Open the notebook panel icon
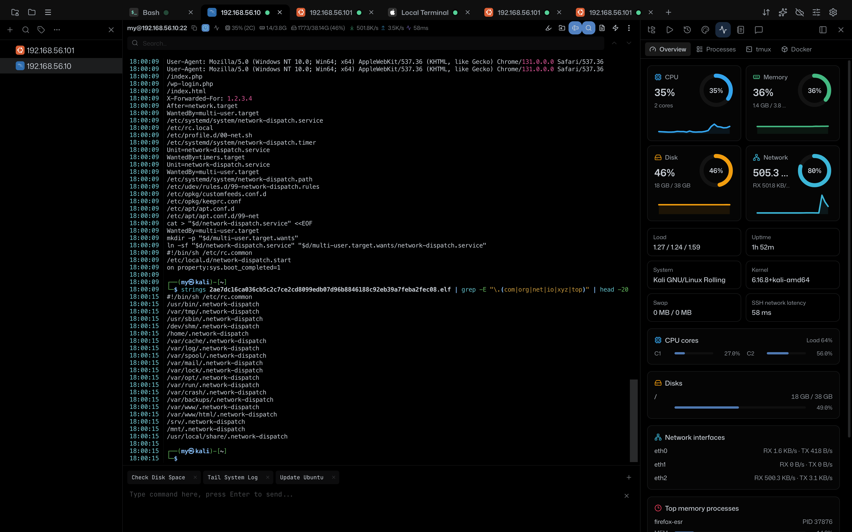The height and width of the screenshot is (532, 852). pyautogui.click(x=740, y=30)
